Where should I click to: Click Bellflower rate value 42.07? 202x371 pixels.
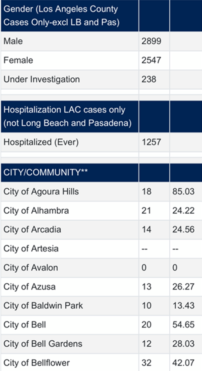pos(183,363)
